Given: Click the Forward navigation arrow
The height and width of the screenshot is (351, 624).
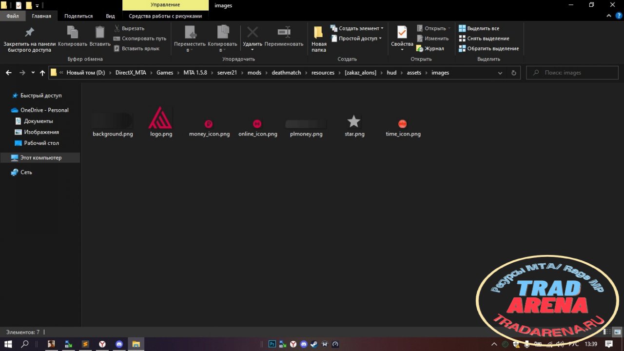Looking at the screenshot, I should point(22,73).
